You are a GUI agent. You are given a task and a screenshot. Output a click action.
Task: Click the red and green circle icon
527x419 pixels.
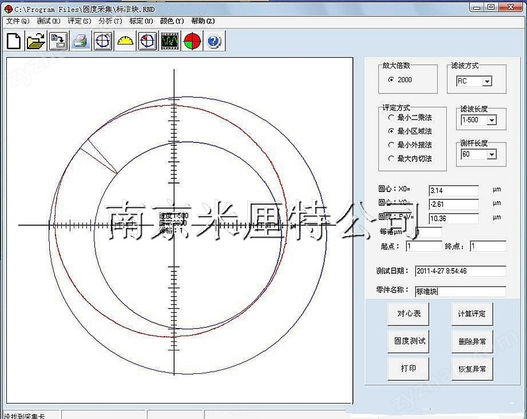point(192,41)
